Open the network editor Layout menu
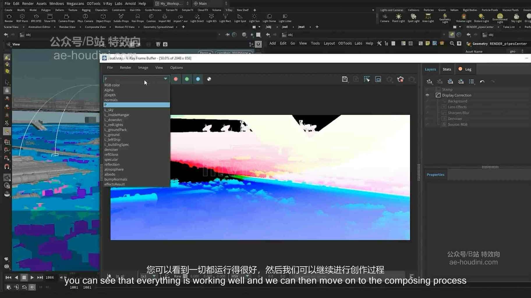Screen dimensions: 531x298 [x=329, y=43]
